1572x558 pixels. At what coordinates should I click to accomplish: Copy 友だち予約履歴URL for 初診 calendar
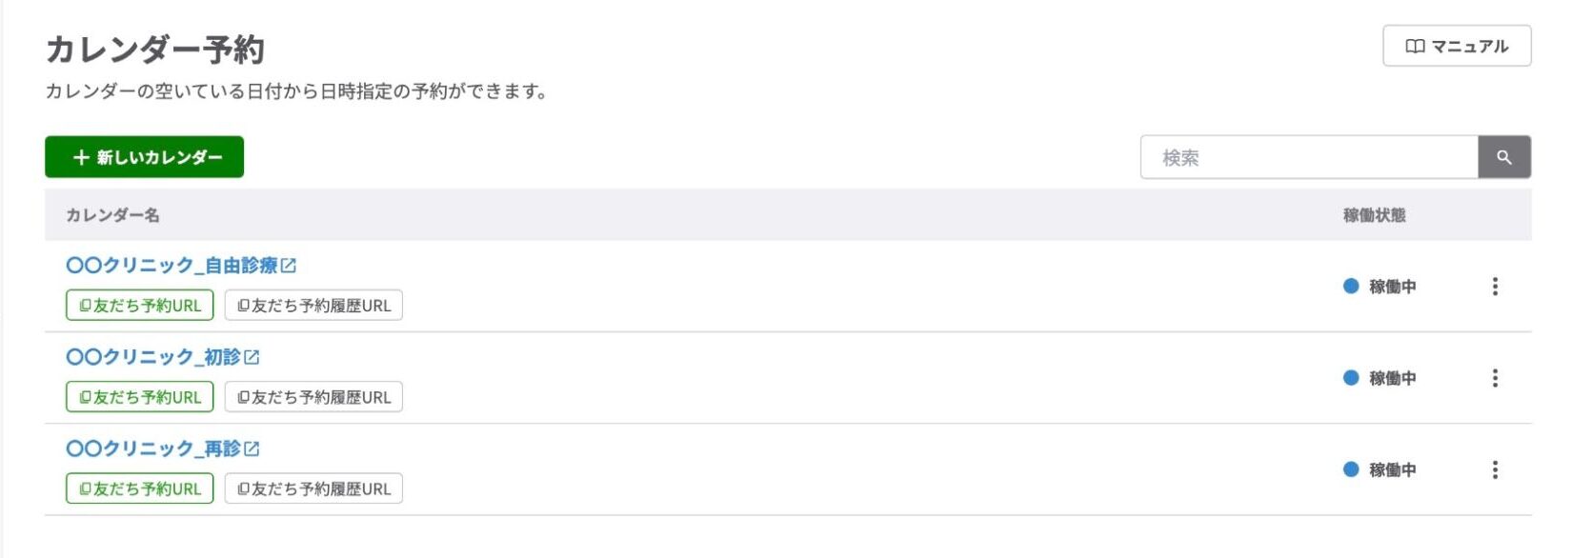313,397
